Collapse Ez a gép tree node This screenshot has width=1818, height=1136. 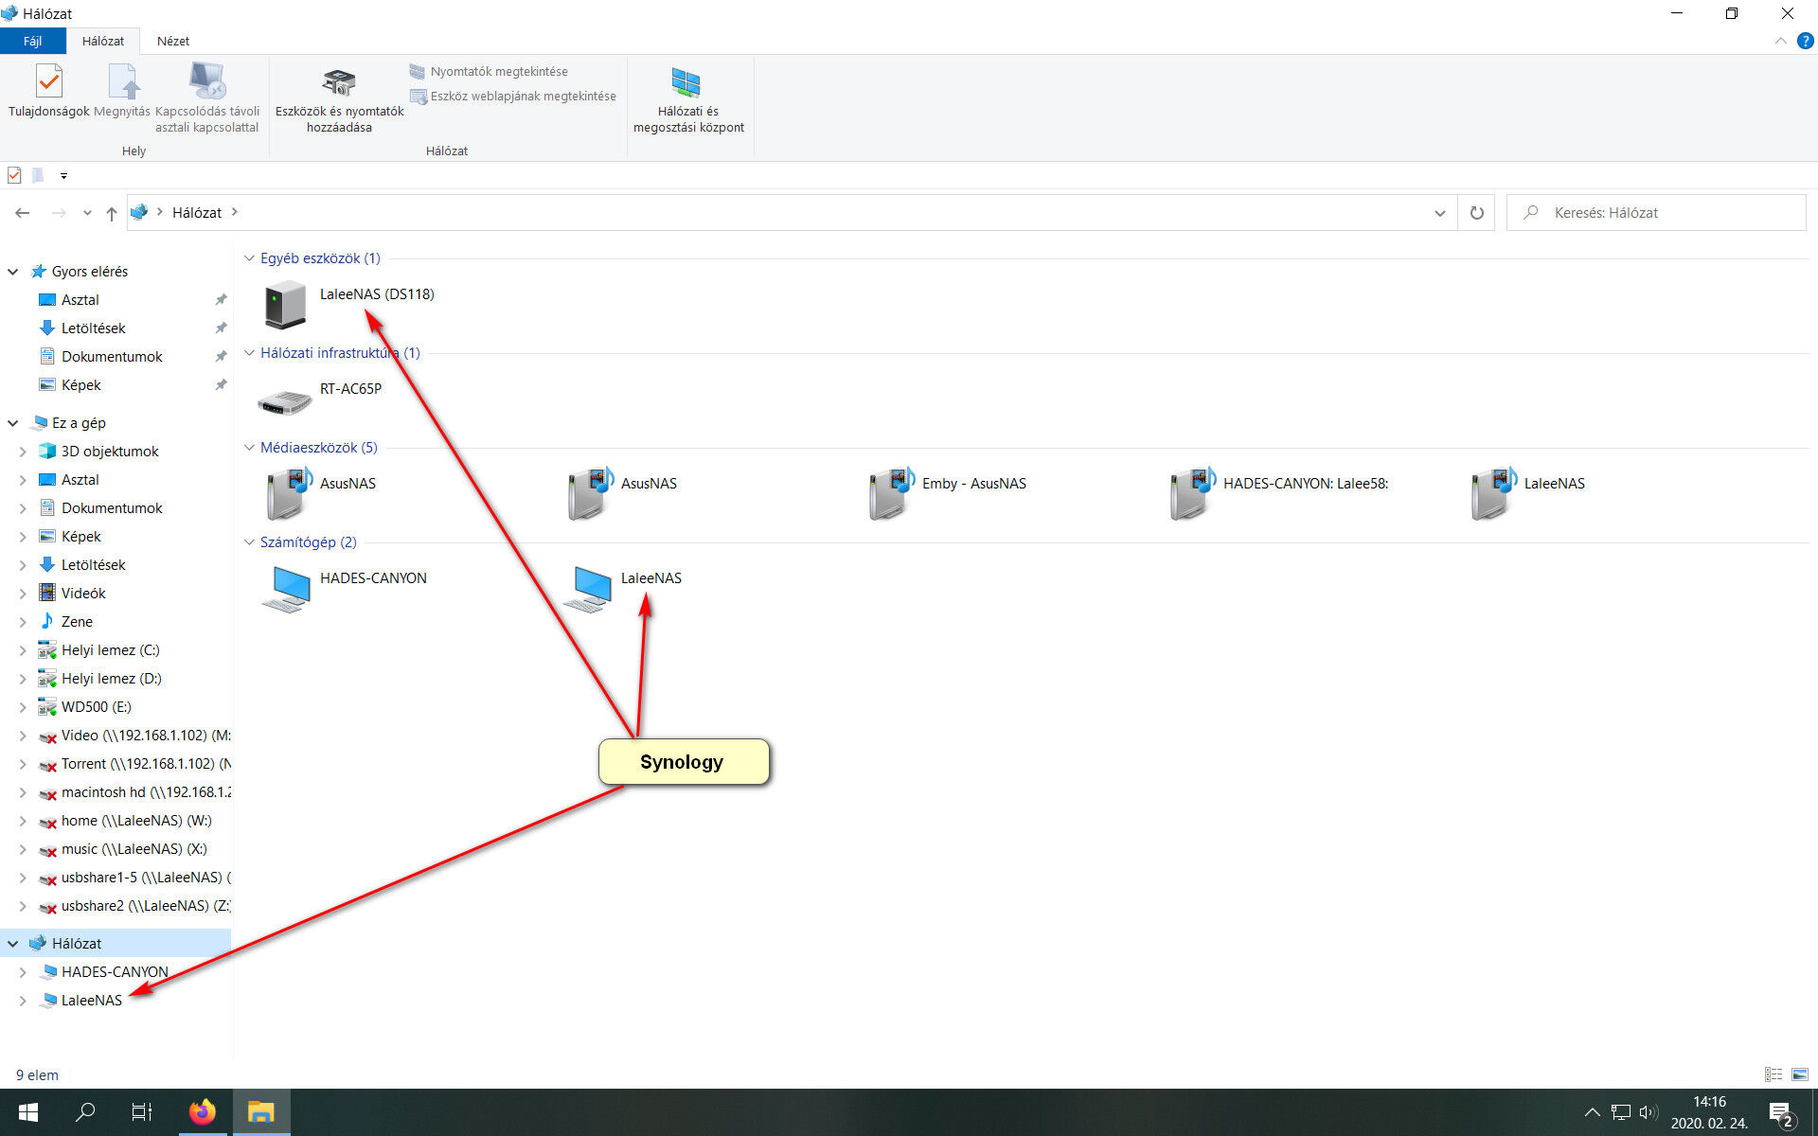(x=13, y=423)
